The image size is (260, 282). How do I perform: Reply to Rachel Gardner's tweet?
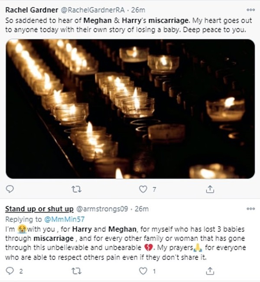(10, 189)
